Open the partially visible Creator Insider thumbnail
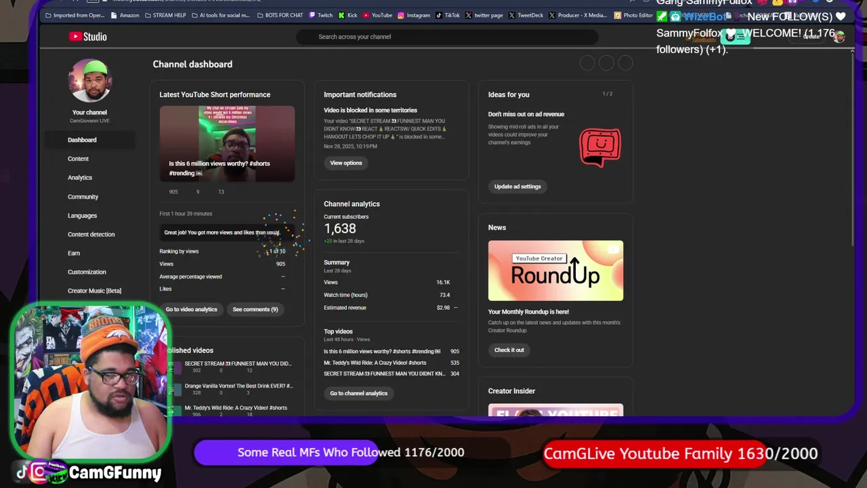867x488 pixels. coord(555,410)
